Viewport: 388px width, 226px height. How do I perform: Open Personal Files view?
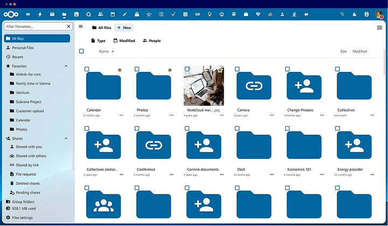pos(37,48)
